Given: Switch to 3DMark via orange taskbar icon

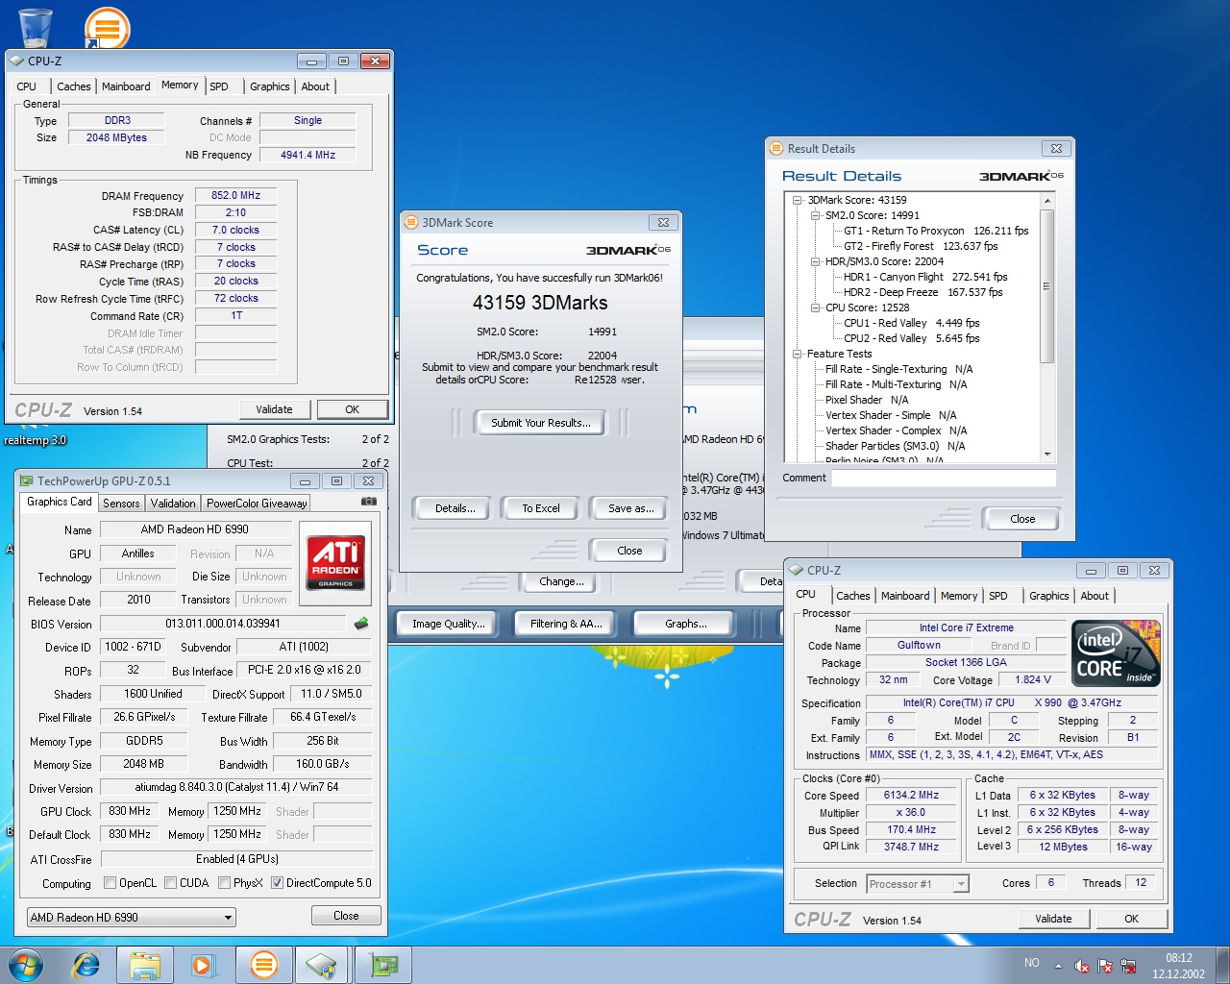Looking at the screenshot, I should [263, 965].
